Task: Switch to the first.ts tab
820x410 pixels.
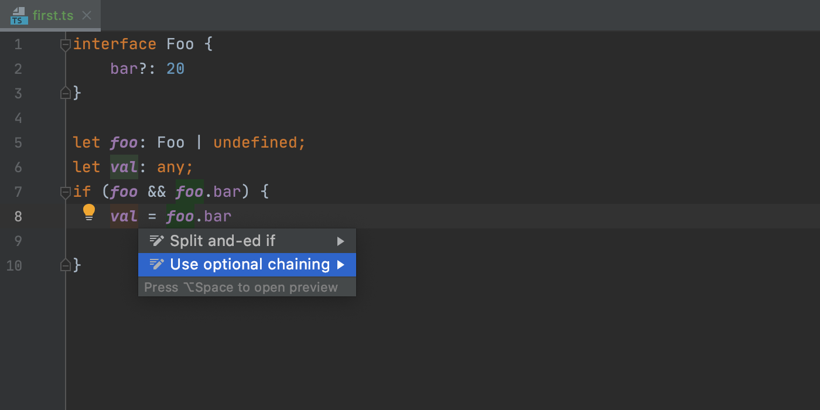Action: [53, 15]
